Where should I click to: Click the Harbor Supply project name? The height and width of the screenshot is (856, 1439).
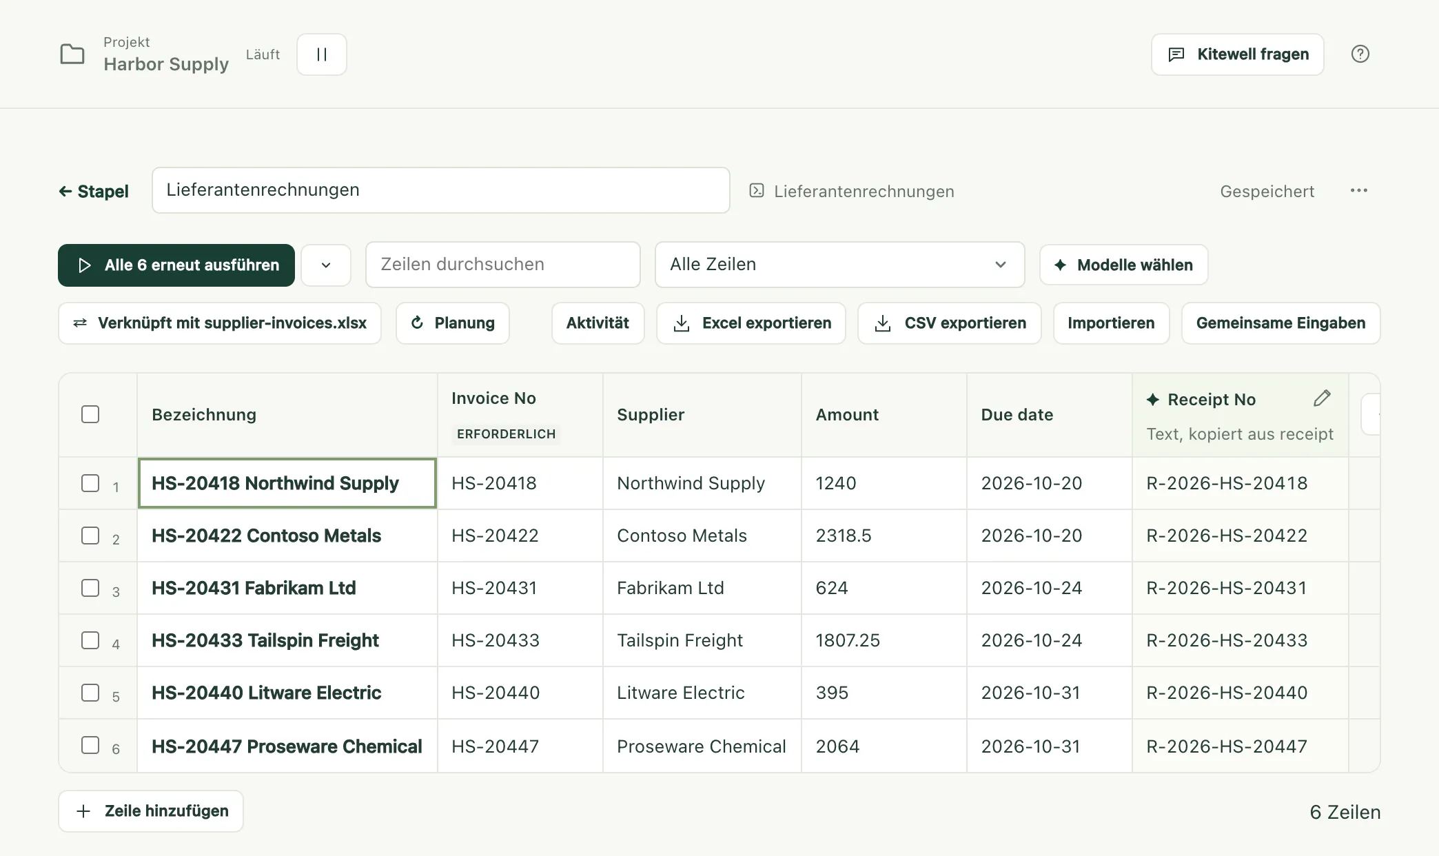click(x=166, y=64)
